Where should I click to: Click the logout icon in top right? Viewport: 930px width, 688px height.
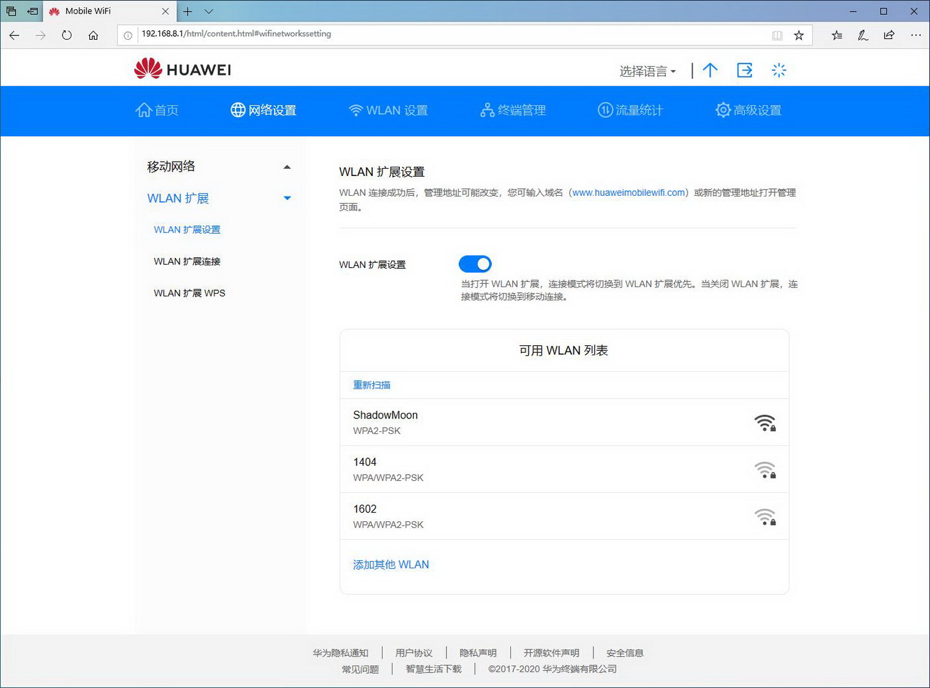(x=744, y=70)
